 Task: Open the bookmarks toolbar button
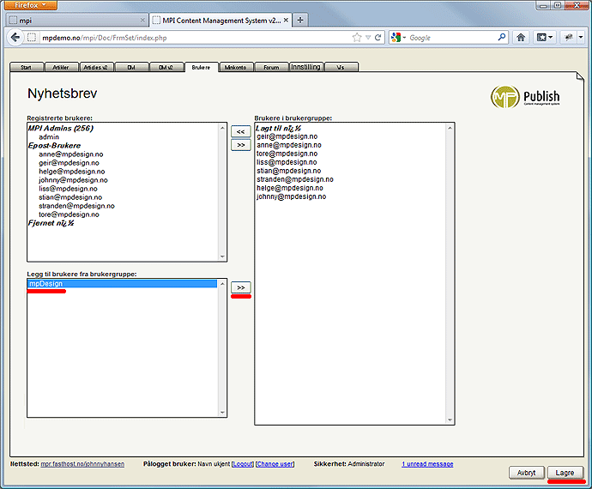click(x=545, y=37)
